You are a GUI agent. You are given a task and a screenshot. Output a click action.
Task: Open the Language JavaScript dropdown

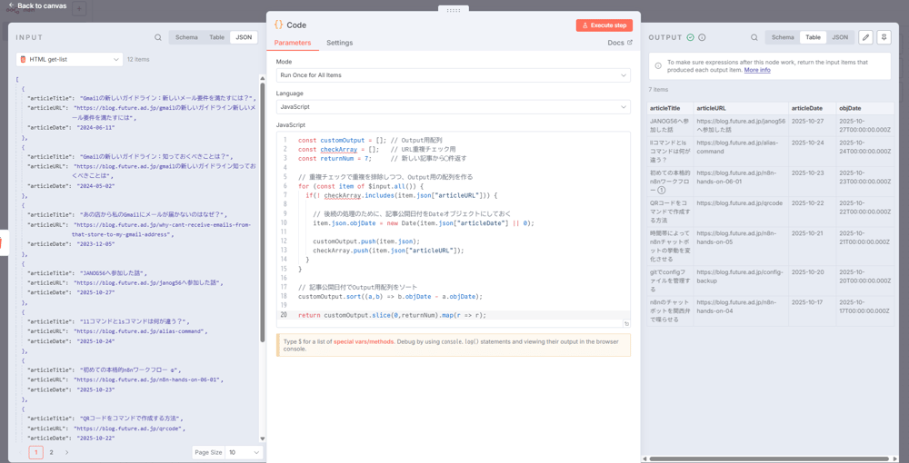[453, 107]
